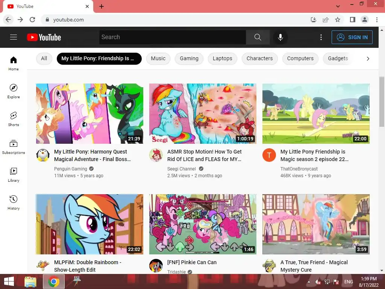Screen dimensions: 385x289
Task: Click in the YouTube search field
Action: click(173, 37)
